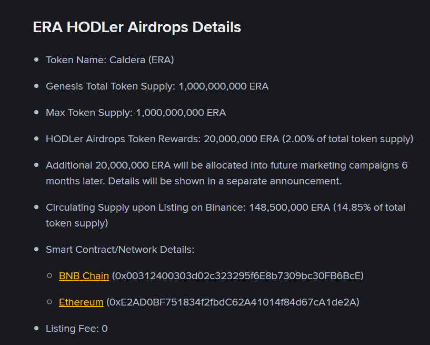This screenshot has height=345, width=430.
Task: Click the separate announcement sentence
Action: (225, 181)
